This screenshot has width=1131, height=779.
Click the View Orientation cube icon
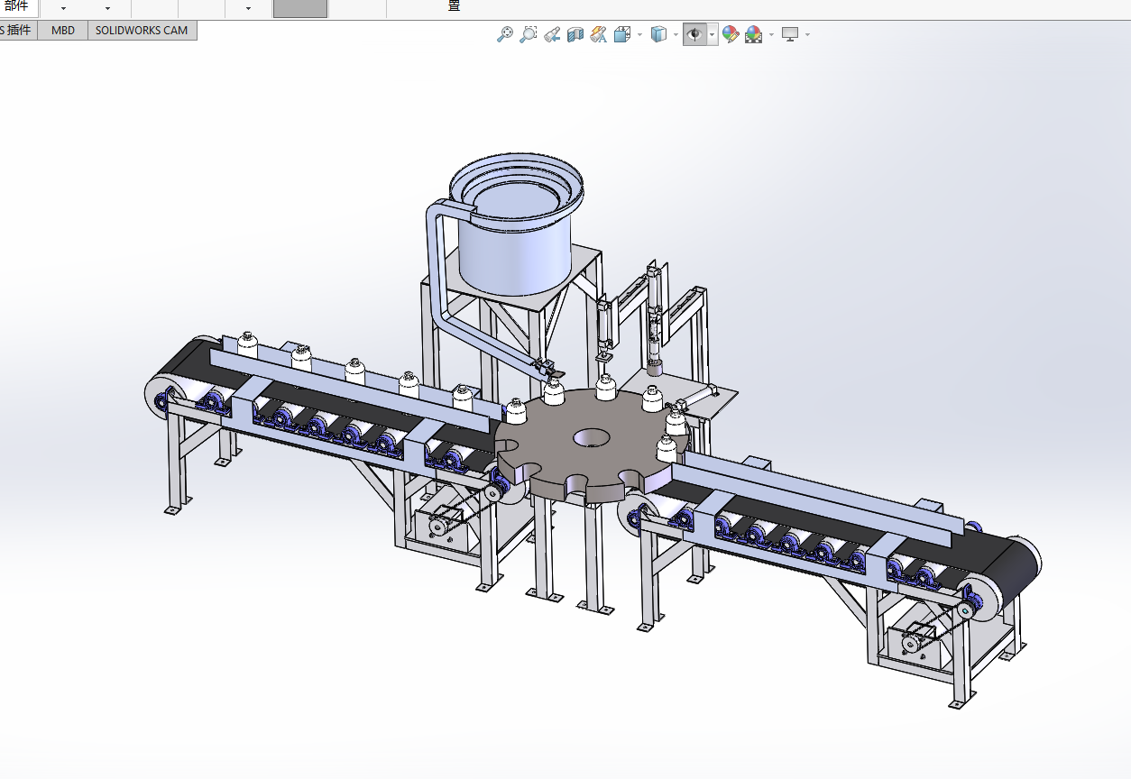point(622,34)
